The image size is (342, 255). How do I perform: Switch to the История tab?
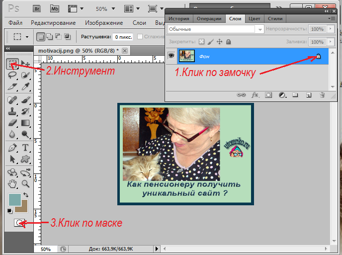(x=179, y=18)
